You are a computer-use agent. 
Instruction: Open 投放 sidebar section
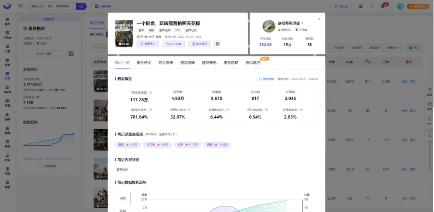click(x=7, y=62)
